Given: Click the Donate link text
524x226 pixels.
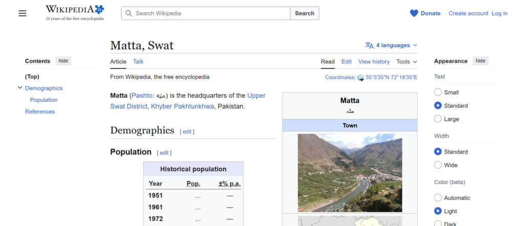Looking at the screenshot, I should click(430, 13).
